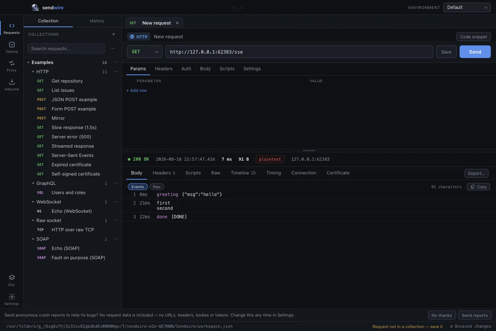Open the Testing sidebar section

pos(12,47)
